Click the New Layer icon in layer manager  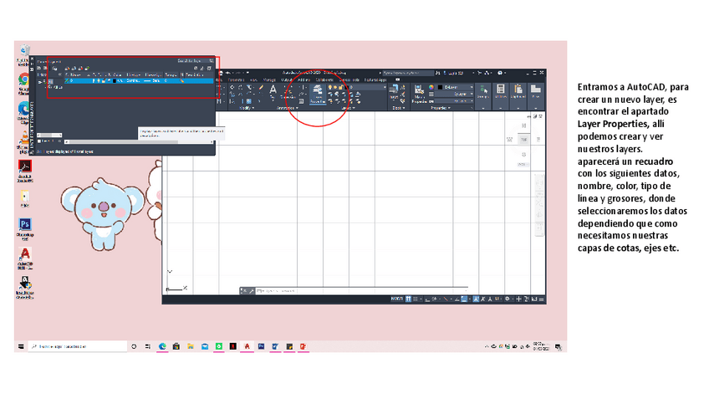point(67,69)
